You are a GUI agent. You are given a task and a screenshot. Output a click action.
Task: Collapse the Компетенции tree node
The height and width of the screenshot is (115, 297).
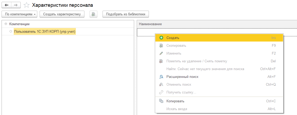pyautogui.click(x=6, y=24)
